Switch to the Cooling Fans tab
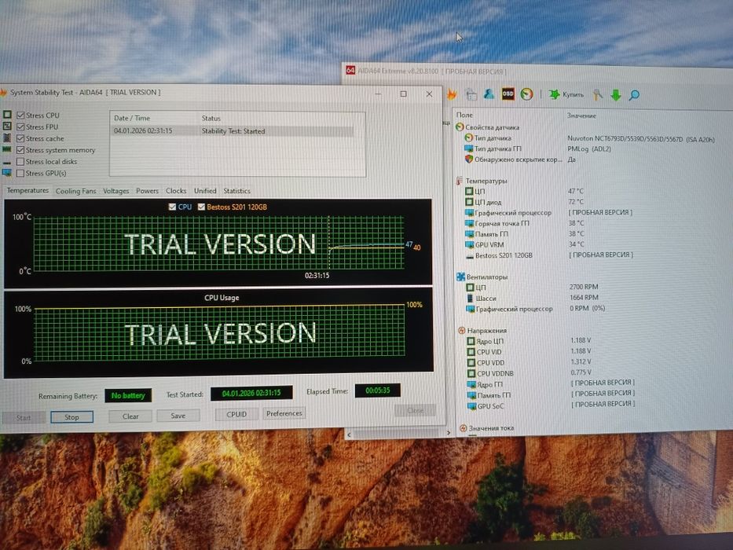The width and height of the screenshot is (733, 550). [x=75, y=191]
